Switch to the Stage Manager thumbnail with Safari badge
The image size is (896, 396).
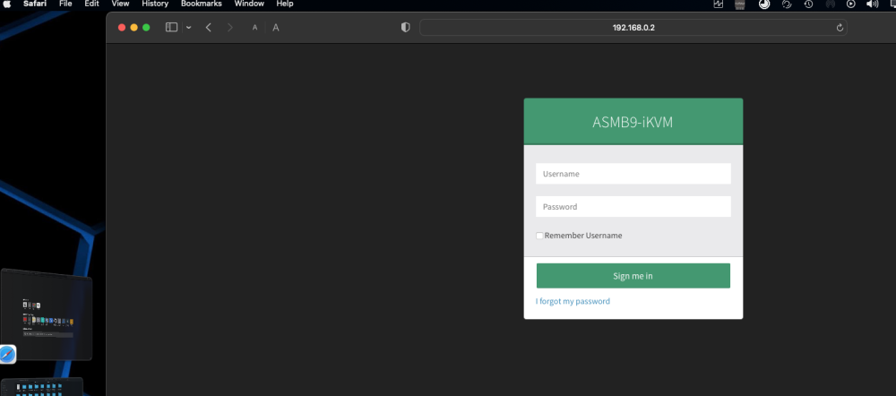[47, 314]
